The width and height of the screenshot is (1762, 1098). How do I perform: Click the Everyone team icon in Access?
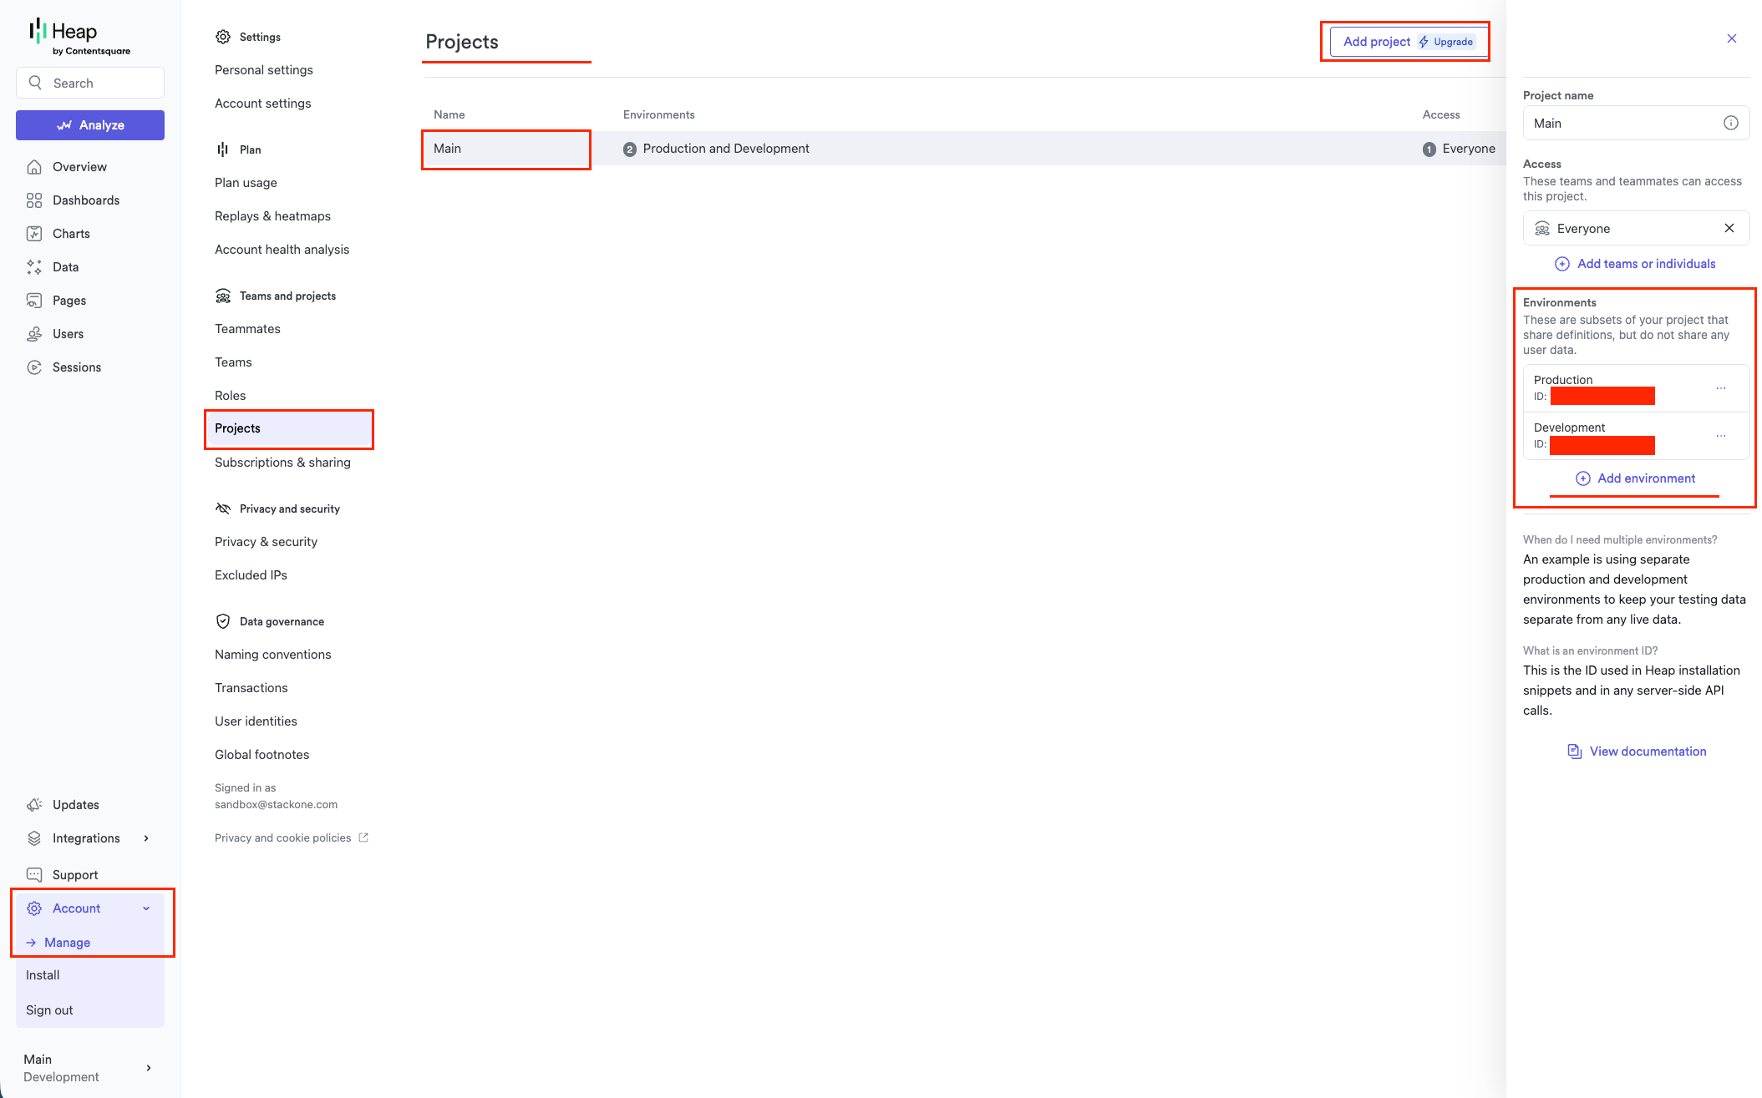[x=1542, y=229]
